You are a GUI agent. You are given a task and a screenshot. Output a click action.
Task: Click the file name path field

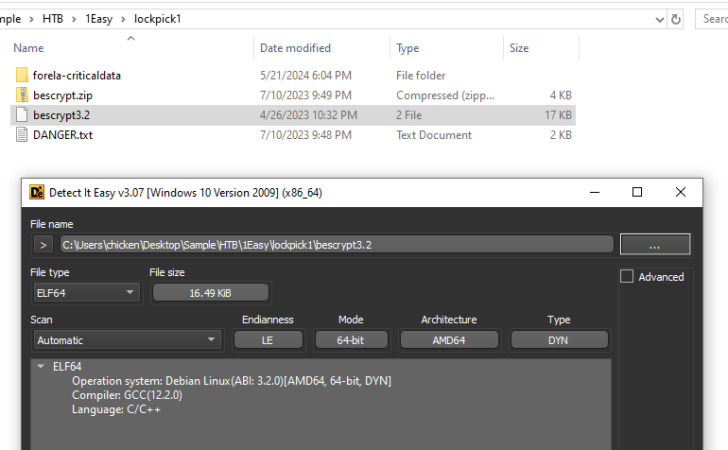coord(336,245)
